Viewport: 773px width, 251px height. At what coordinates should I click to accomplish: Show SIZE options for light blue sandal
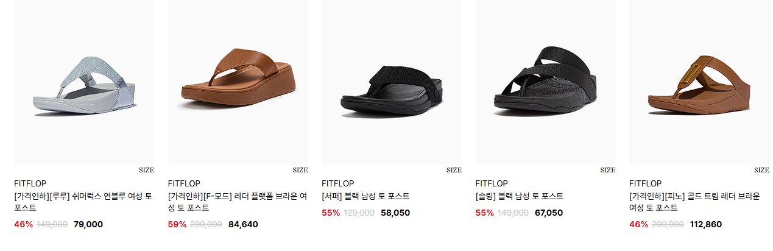click(146, 171)
